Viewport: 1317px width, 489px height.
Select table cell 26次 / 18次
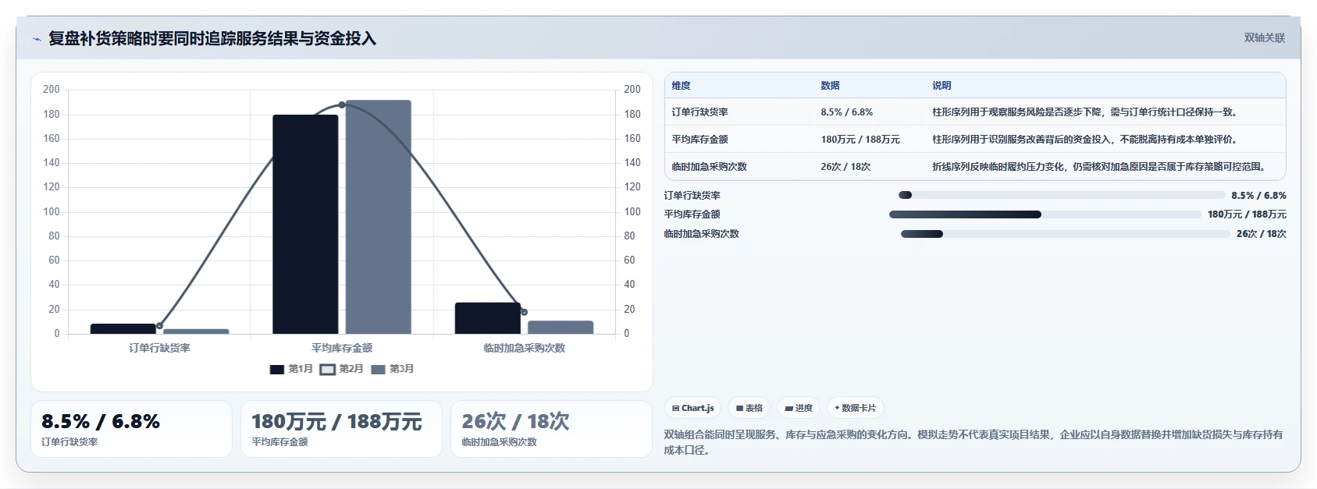845,167
